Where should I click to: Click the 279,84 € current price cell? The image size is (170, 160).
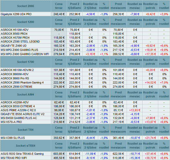click(59, 54)
